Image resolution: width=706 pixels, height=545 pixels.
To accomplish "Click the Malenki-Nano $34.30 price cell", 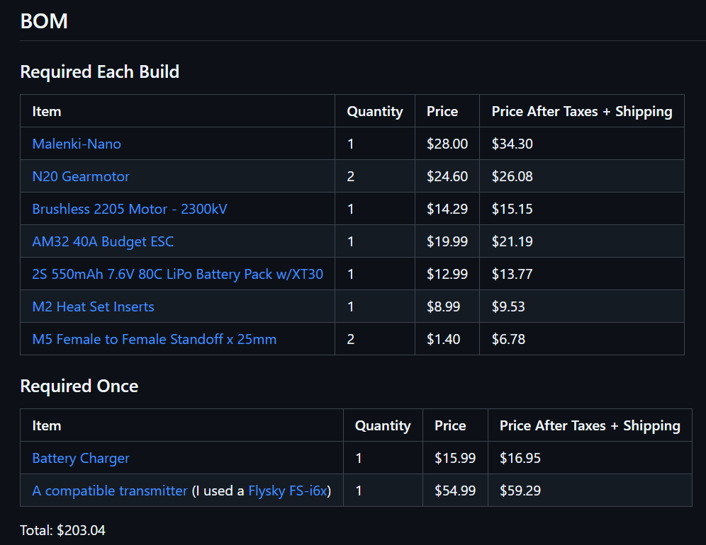I will tap(512, 144).
